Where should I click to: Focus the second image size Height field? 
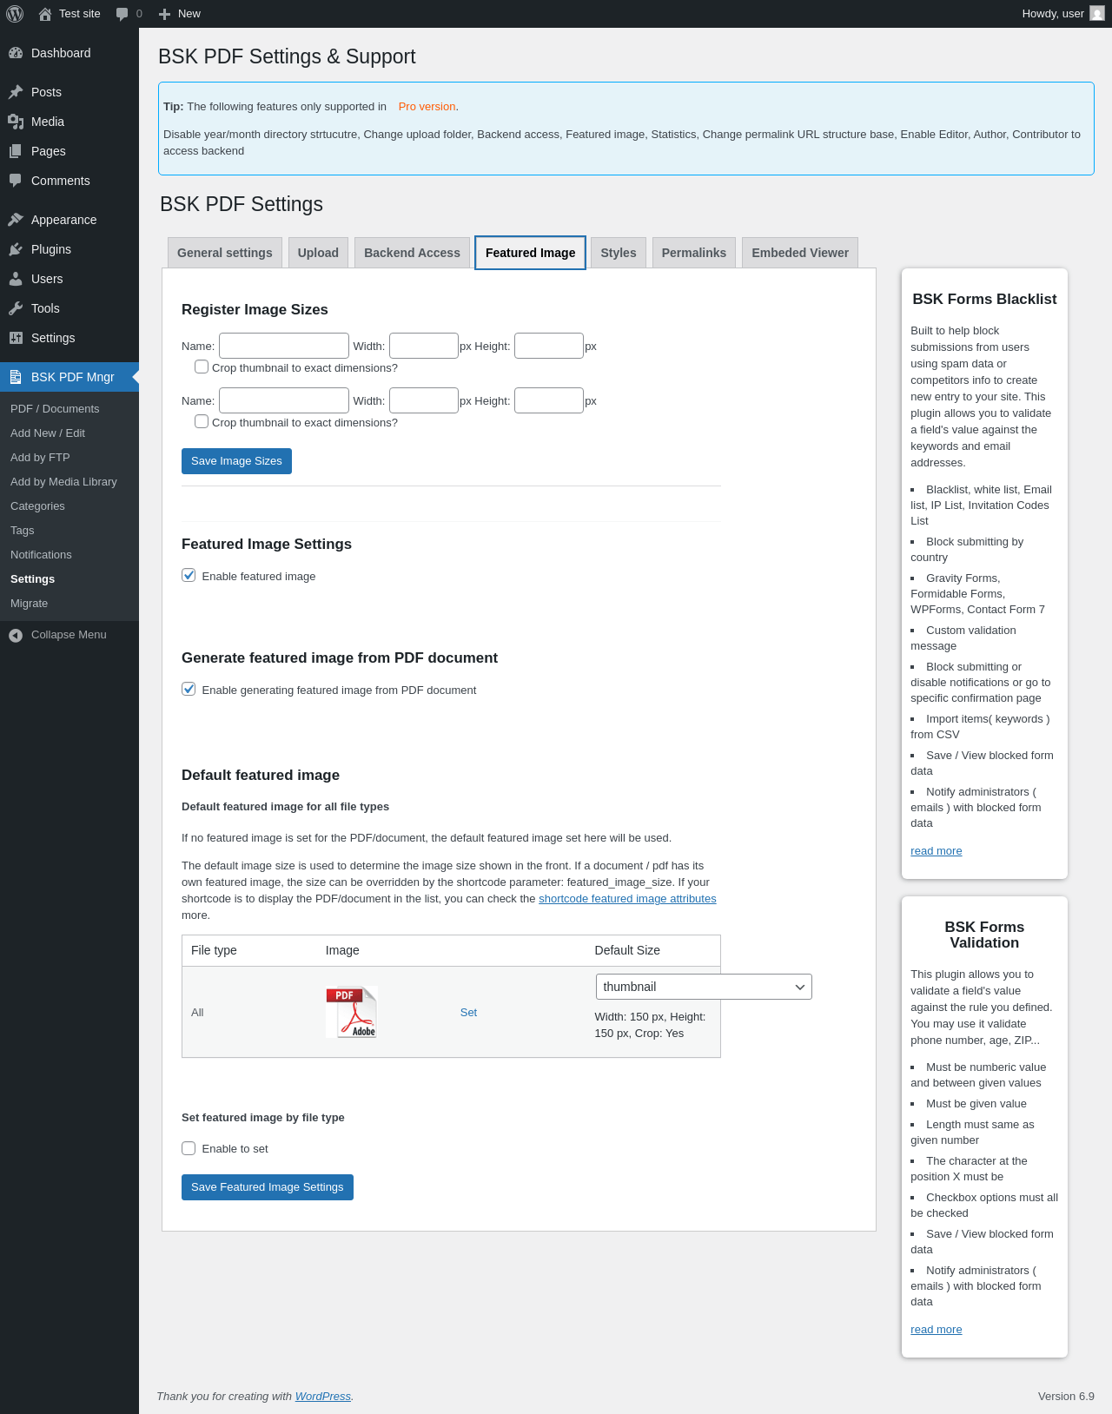549,400
